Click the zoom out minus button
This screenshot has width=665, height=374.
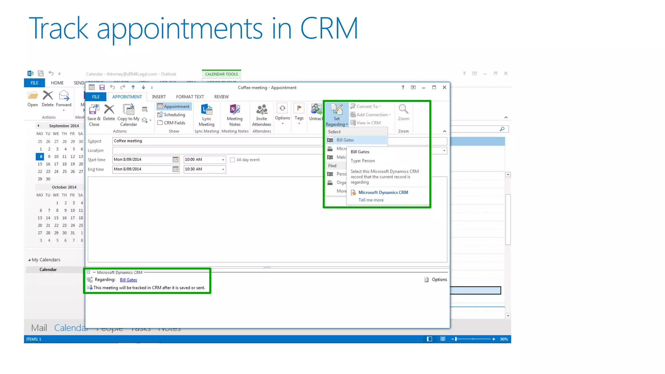452,339
